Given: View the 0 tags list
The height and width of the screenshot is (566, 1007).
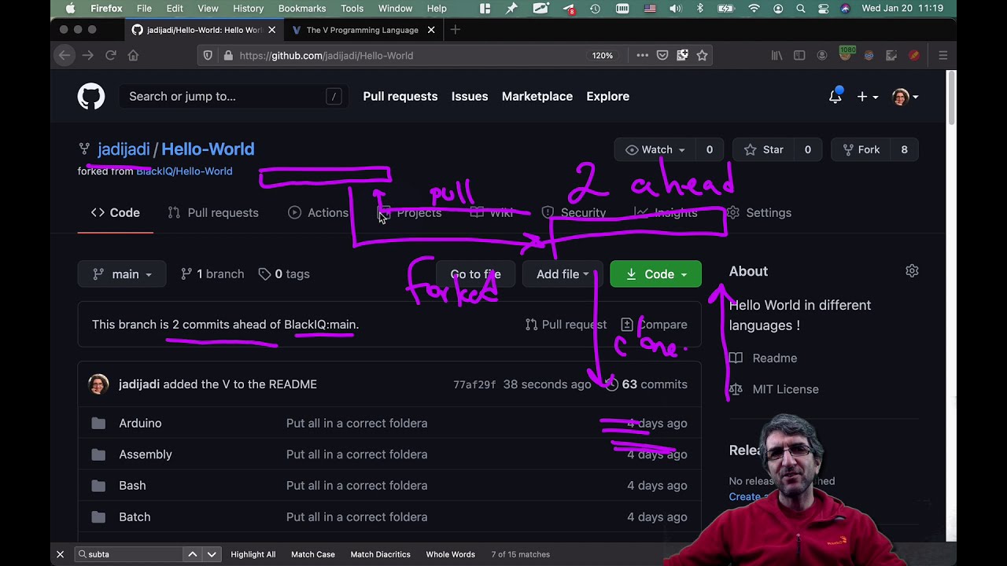Looking at the screenshot, I should (x=284, y=274).
